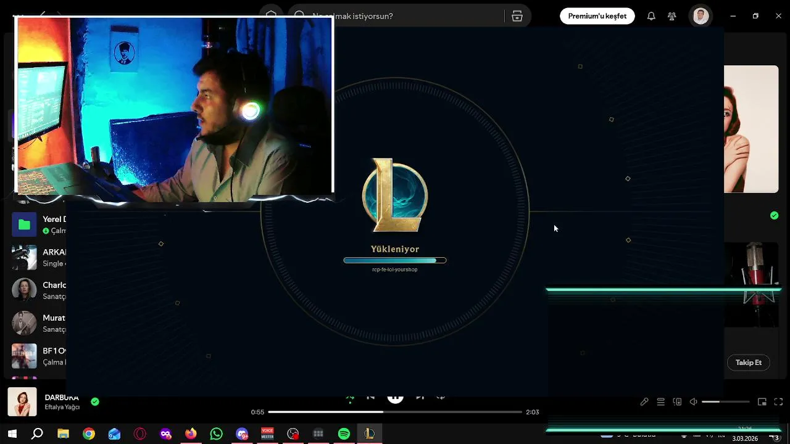Open Spotify browse icon in search bar

click(x=517, y=16)
